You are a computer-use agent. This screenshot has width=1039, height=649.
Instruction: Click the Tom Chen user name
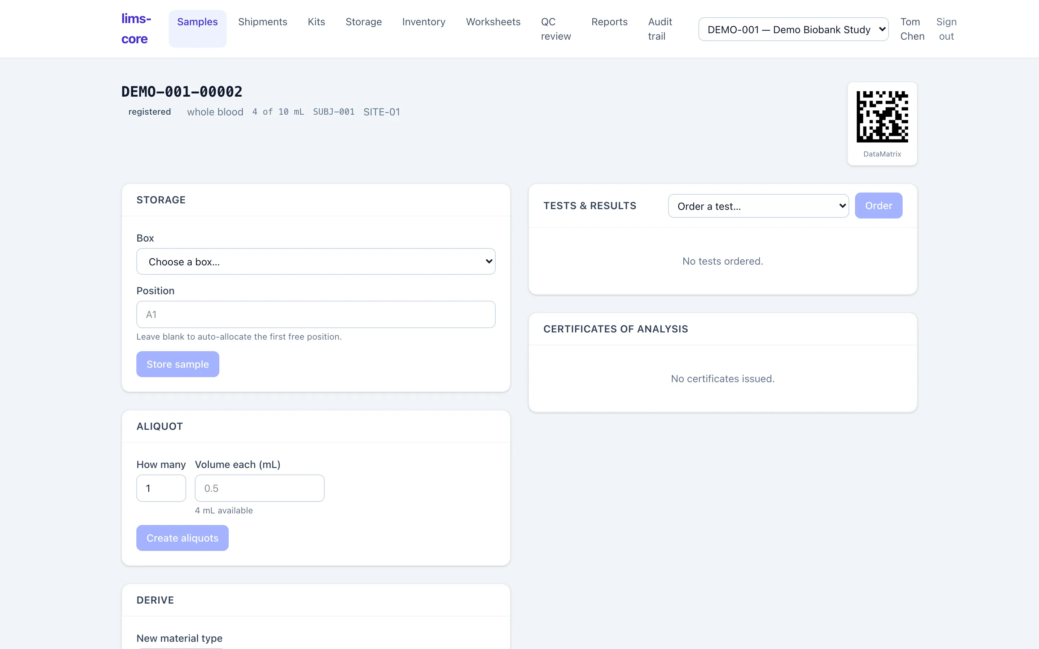coord(912,29)
